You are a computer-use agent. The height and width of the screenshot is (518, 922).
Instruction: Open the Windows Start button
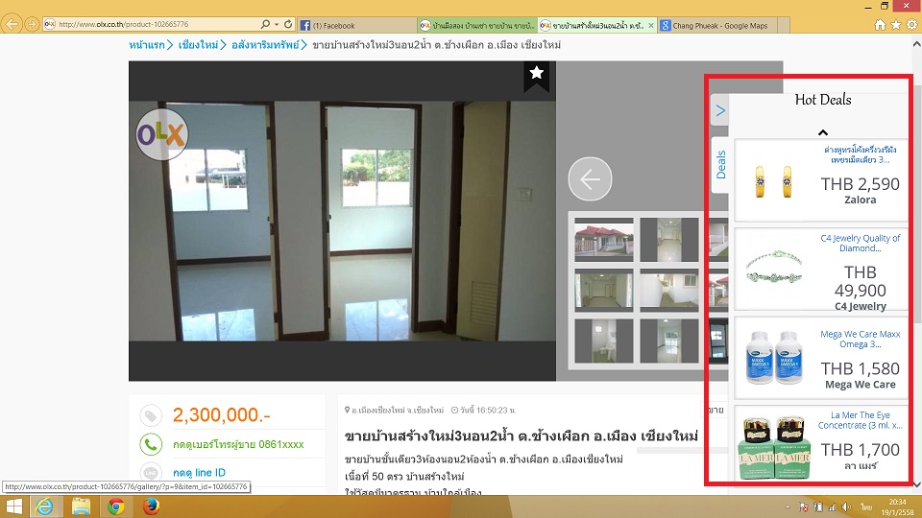pos(12,506)
